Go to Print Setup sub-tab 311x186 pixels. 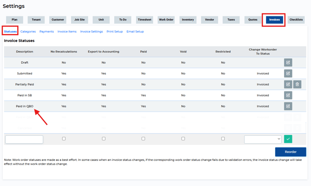115,32
